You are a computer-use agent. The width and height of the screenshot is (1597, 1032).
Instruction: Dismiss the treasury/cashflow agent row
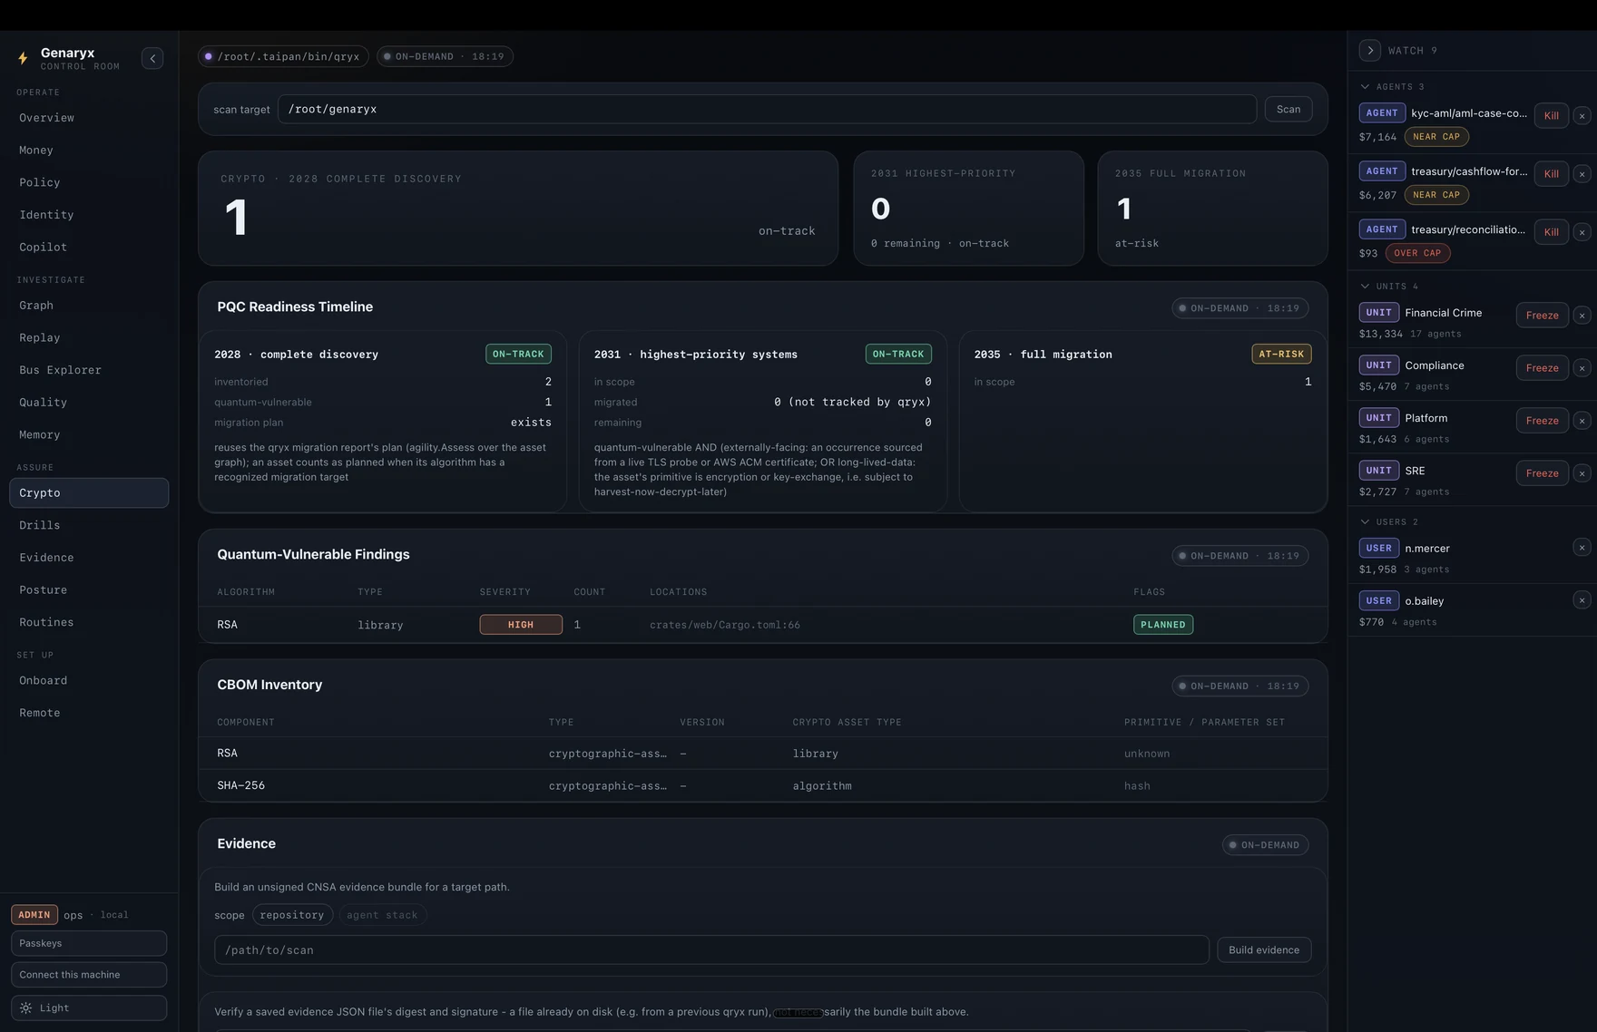pyautogui.click(x=1582, y=174)
